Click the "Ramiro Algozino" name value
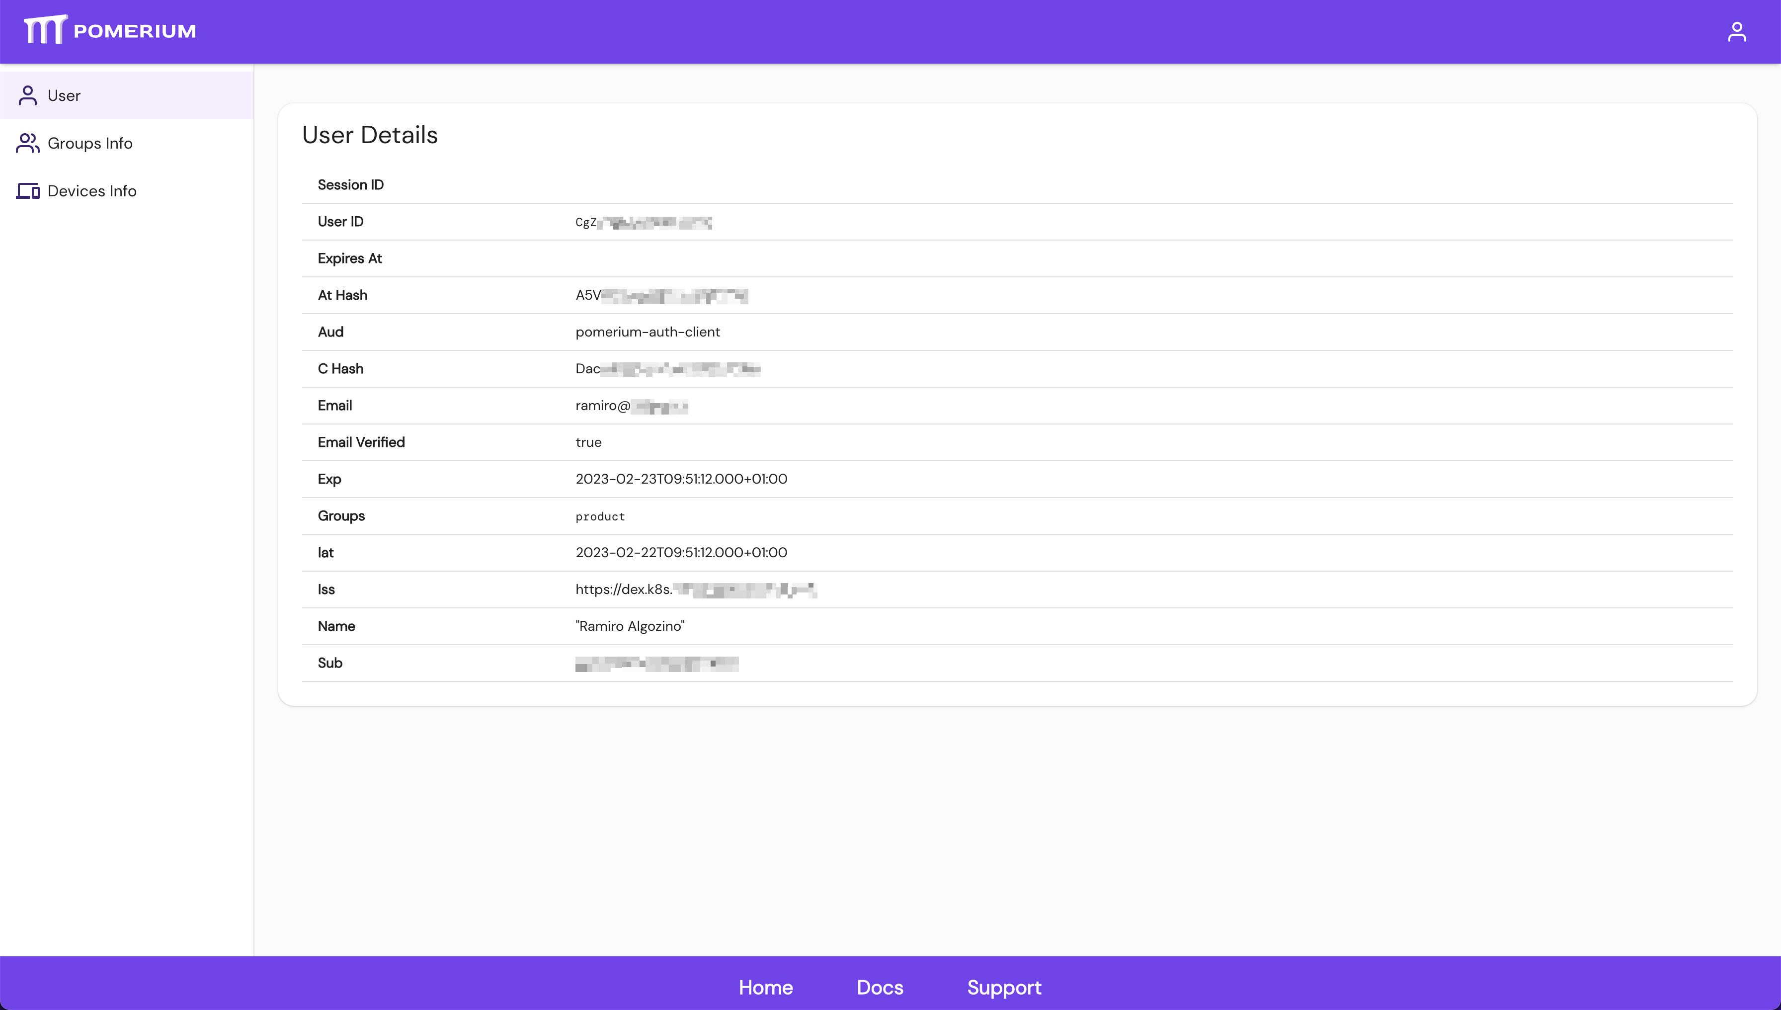Viewport: 1781px width, 1010px height. point(630,626)
